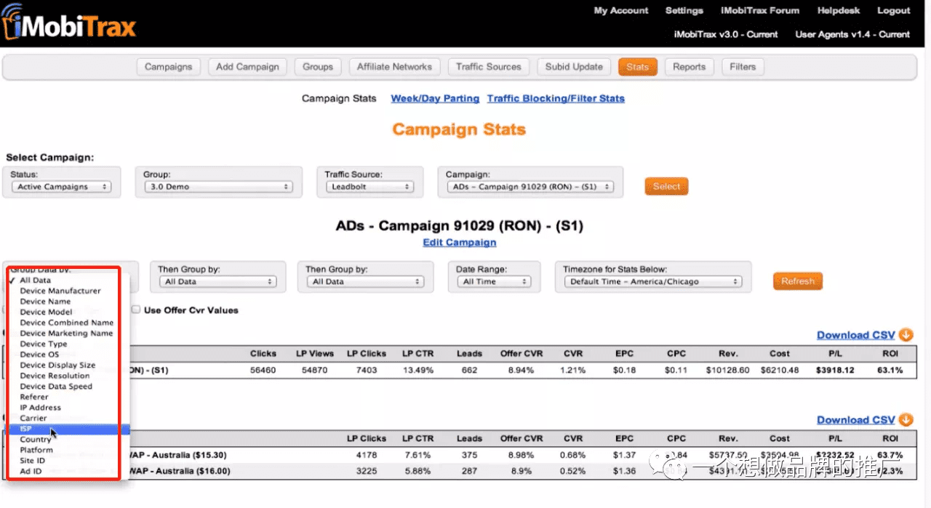Open second Then Group by dropdown

pos(364,281)
